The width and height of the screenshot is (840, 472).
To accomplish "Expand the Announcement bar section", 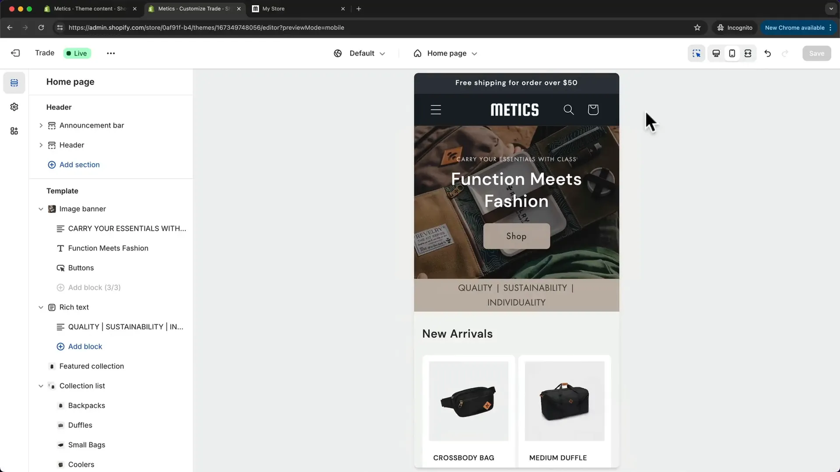I will [x=41, y=125].
